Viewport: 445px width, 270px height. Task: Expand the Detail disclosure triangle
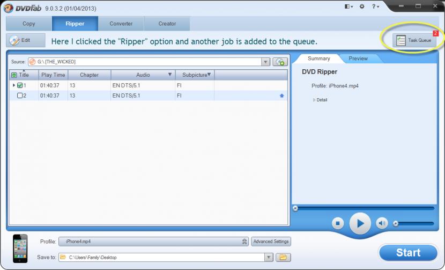314,100
